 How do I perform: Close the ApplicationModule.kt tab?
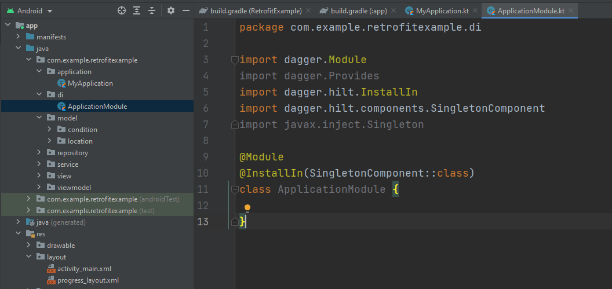click(x=570, y=11)
